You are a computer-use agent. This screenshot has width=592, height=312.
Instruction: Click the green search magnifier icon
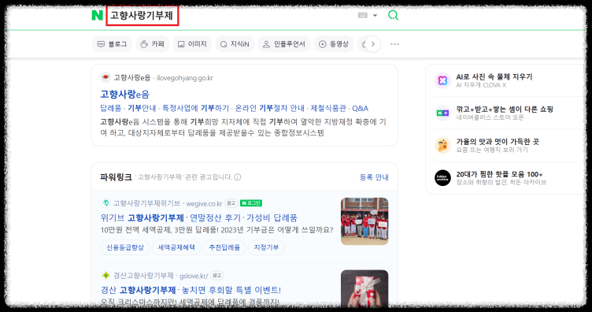point(393,16)
